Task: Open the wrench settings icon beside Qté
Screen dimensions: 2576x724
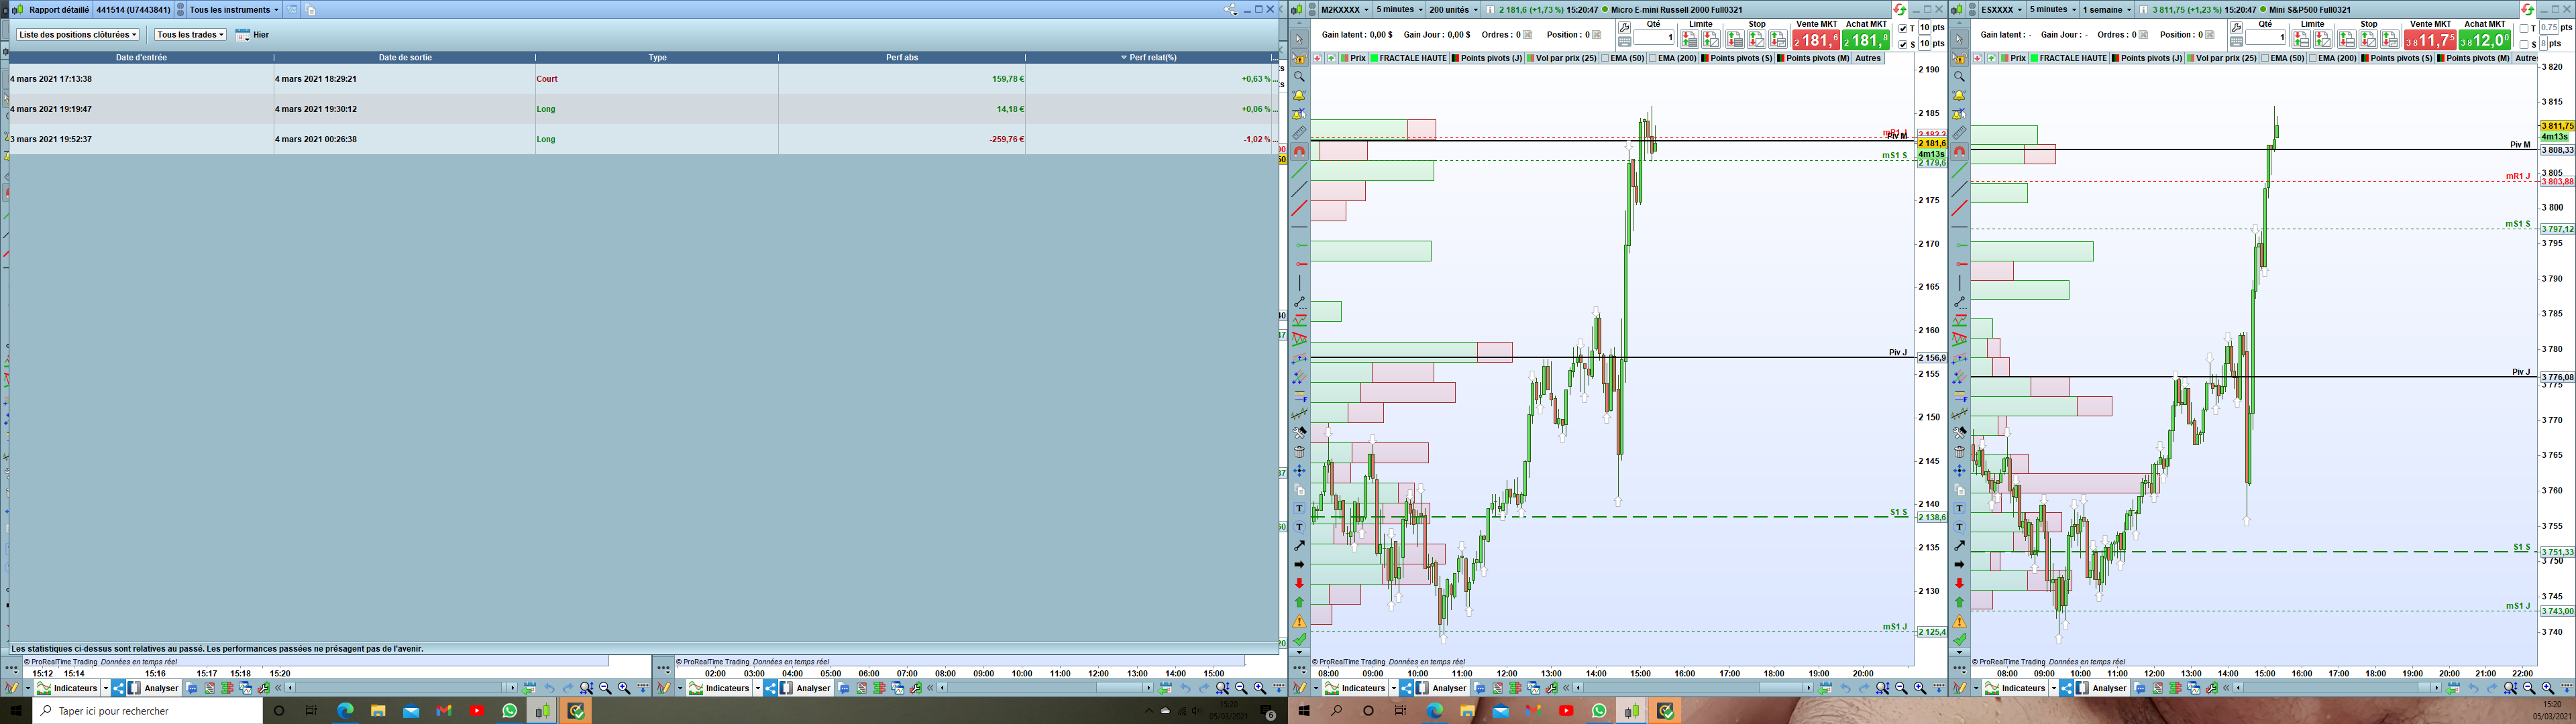Action: pyautogui.click(x=1624, y=27)
